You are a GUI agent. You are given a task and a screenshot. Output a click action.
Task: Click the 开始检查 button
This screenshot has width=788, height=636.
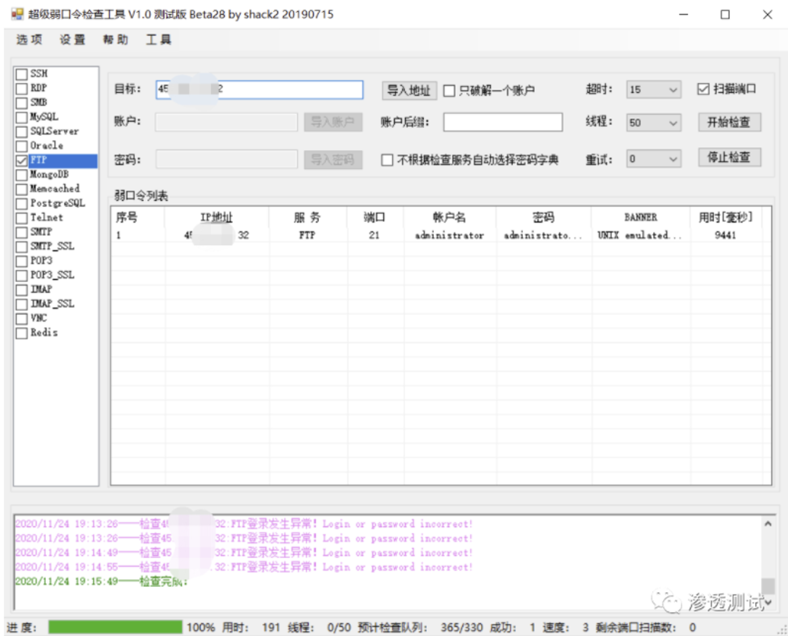pyautogui.click(x=729, y=122)
